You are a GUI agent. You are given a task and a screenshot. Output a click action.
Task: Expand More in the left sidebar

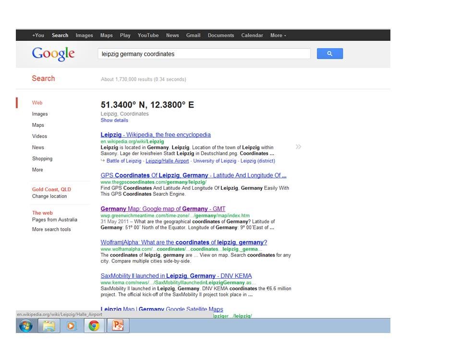point(37,170)
